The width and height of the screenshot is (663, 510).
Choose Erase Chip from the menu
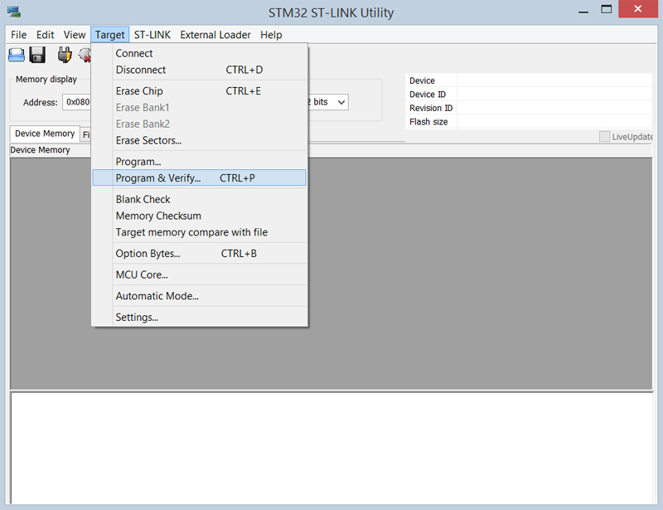(199, 91)
